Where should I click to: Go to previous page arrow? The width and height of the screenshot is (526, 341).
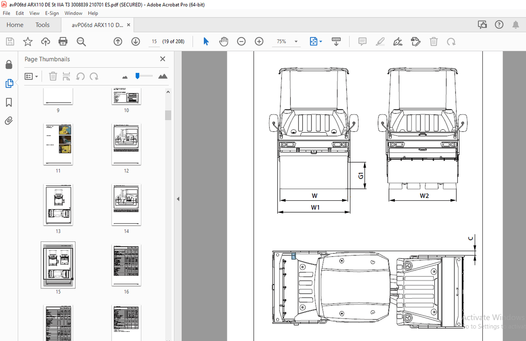pos(118,42)
